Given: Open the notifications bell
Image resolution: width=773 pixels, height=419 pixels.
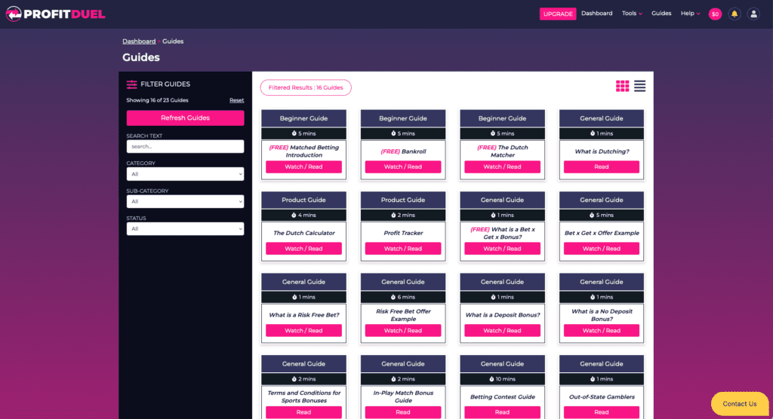Looking at the screenshot, I should coord(734,14).
